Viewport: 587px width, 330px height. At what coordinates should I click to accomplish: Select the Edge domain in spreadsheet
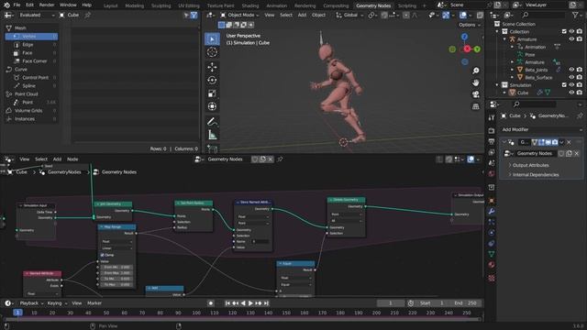(x=31, y=45)
